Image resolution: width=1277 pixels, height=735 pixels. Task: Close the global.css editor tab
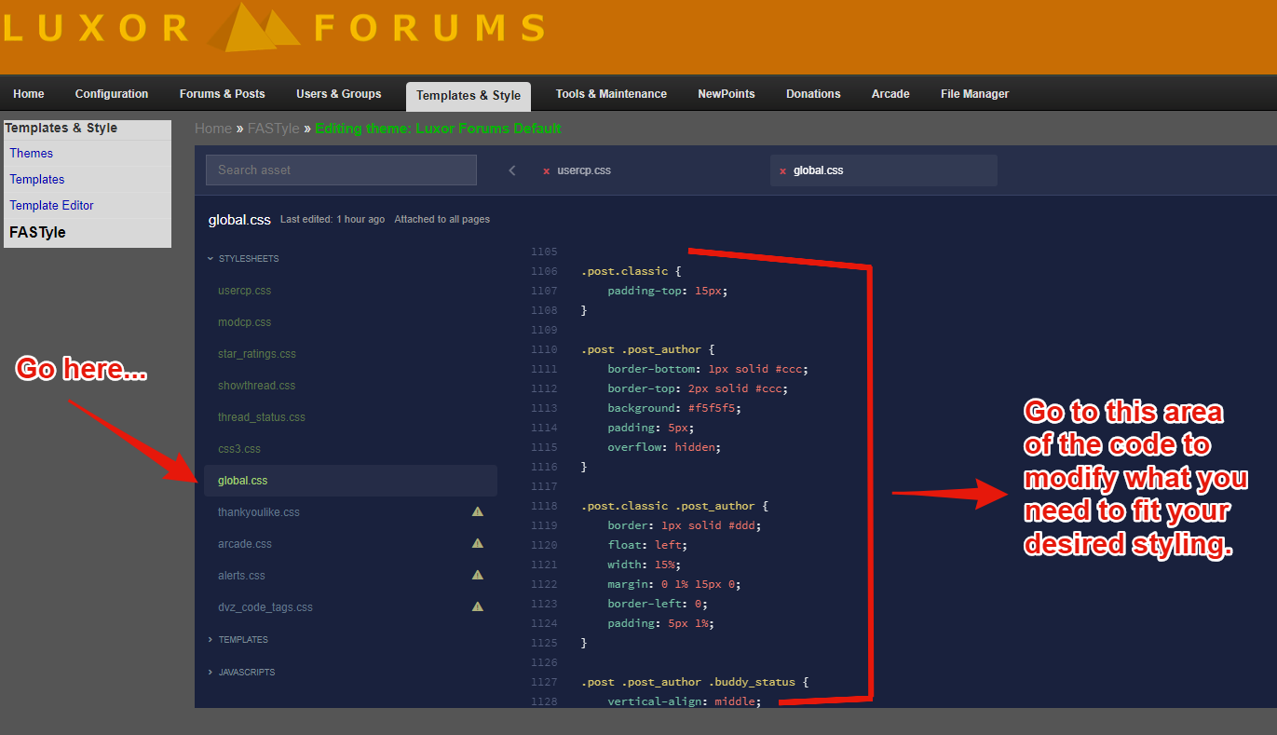pos(782,171)
